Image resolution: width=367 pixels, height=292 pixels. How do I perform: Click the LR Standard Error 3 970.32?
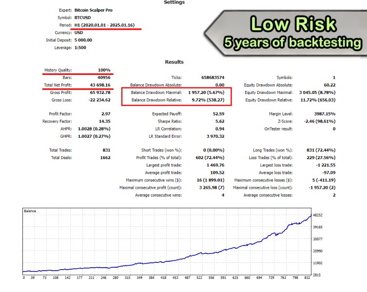pyautogui.click(x=215, y=136)
